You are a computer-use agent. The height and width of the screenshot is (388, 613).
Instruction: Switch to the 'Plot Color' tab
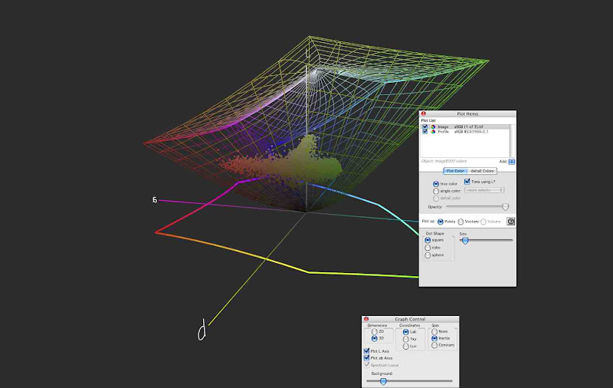(x=455, y=171)
